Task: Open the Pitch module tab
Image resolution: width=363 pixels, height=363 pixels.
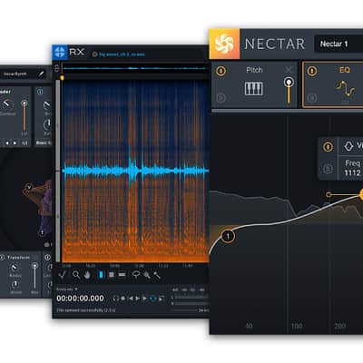Action: (255, 84)
